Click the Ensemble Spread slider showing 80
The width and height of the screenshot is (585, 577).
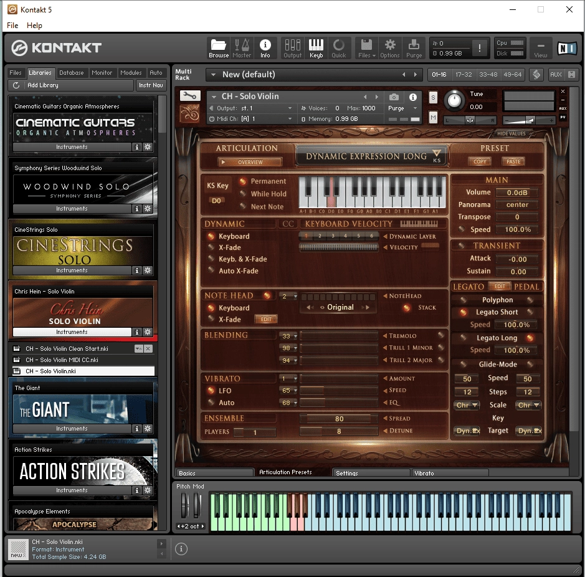(x=339, y=419)
